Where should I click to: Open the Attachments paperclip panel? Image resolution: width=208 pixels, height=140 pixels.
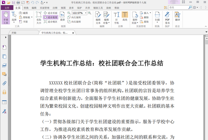[x=4, y=83]
